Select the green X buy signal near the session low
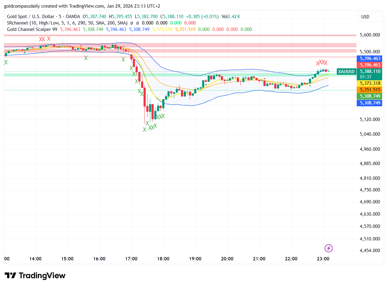The height and width of the screenshot is (287, 388). click(144, 129)
